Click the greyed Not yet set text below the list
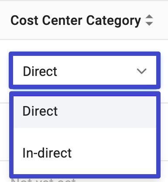Viewport: 168px width, 182px height. [x=43, y=180]
